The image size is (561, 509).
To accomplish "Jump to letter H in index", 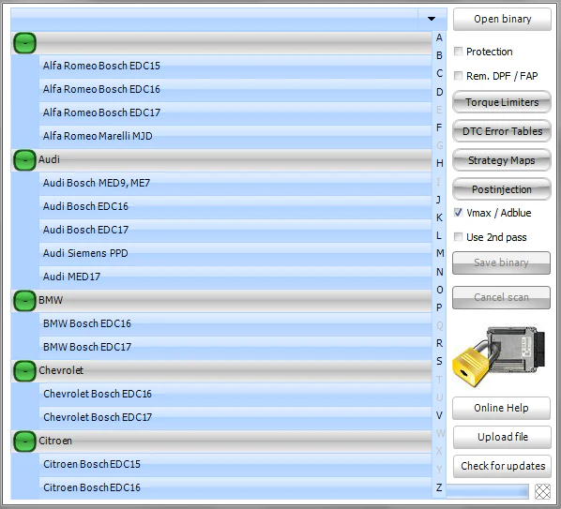I will coord(439,163).
